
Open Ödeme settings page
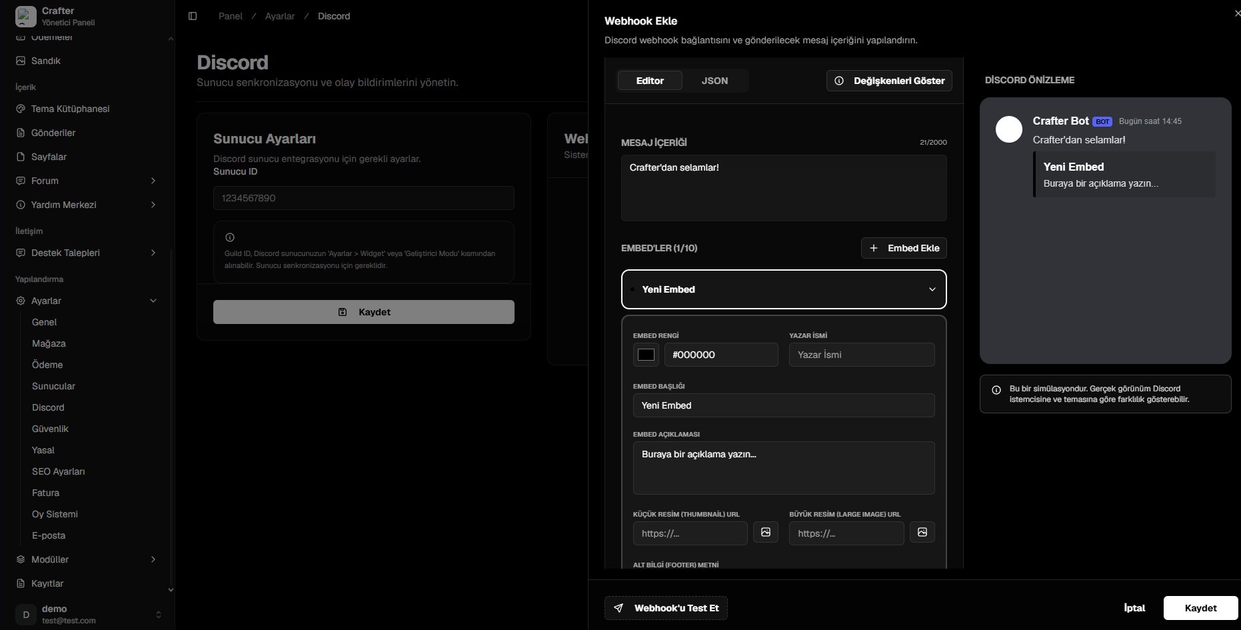(47, 365)
